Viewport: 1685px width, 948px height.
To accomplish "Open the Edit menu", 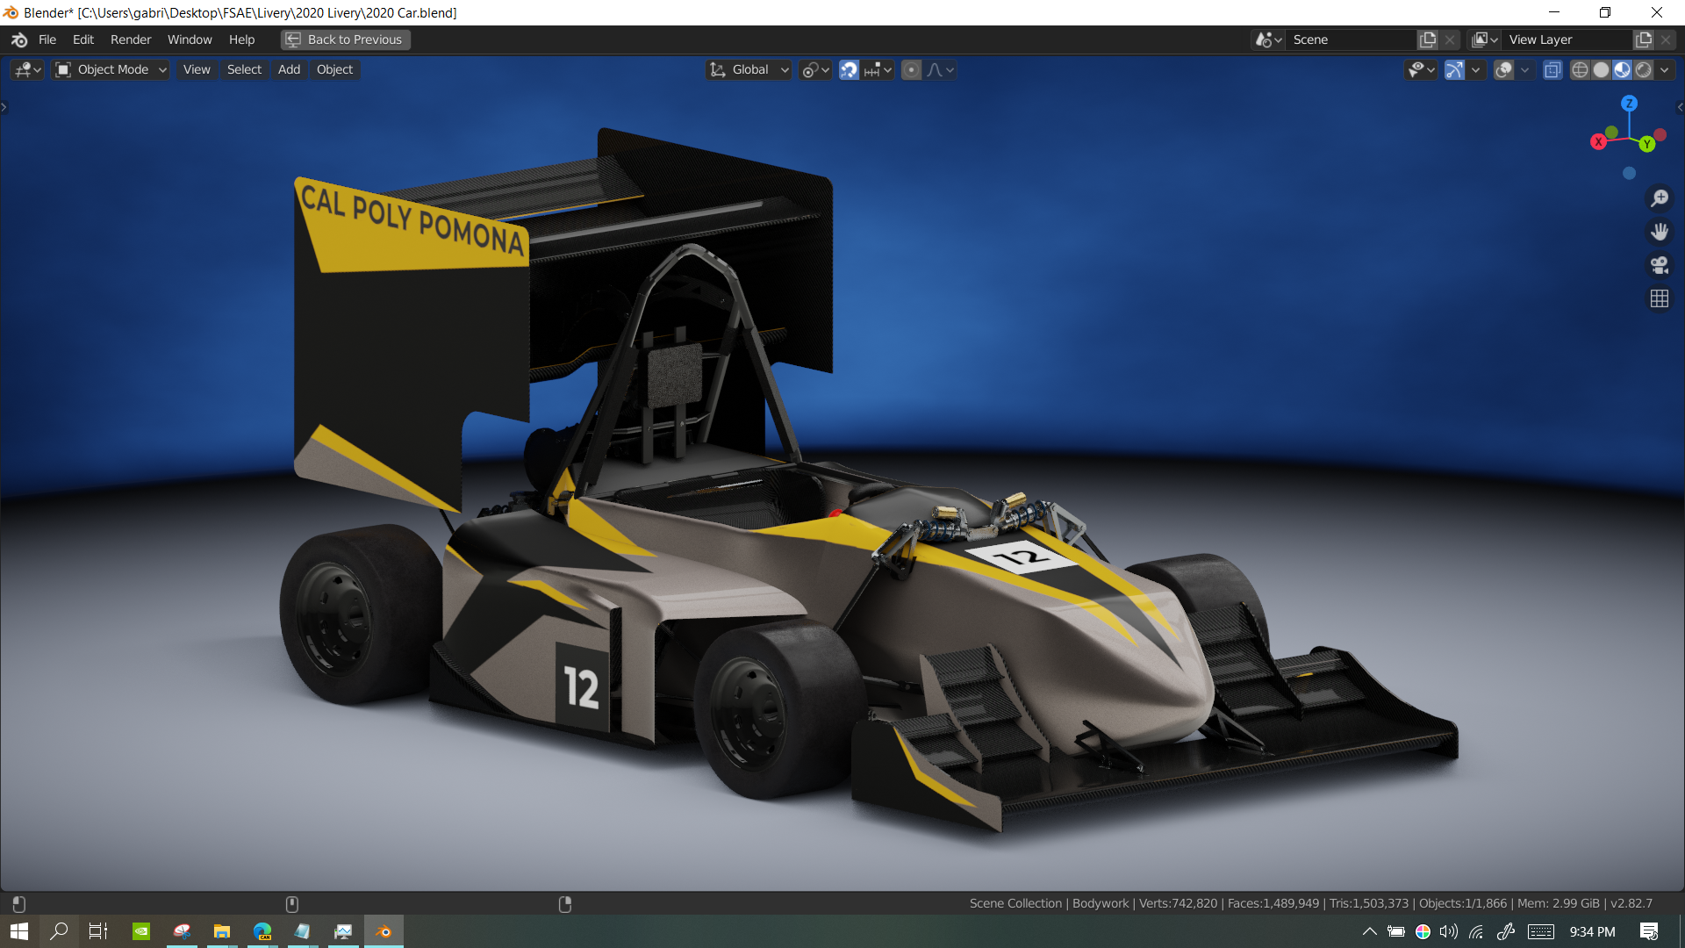I will (83, 39).
